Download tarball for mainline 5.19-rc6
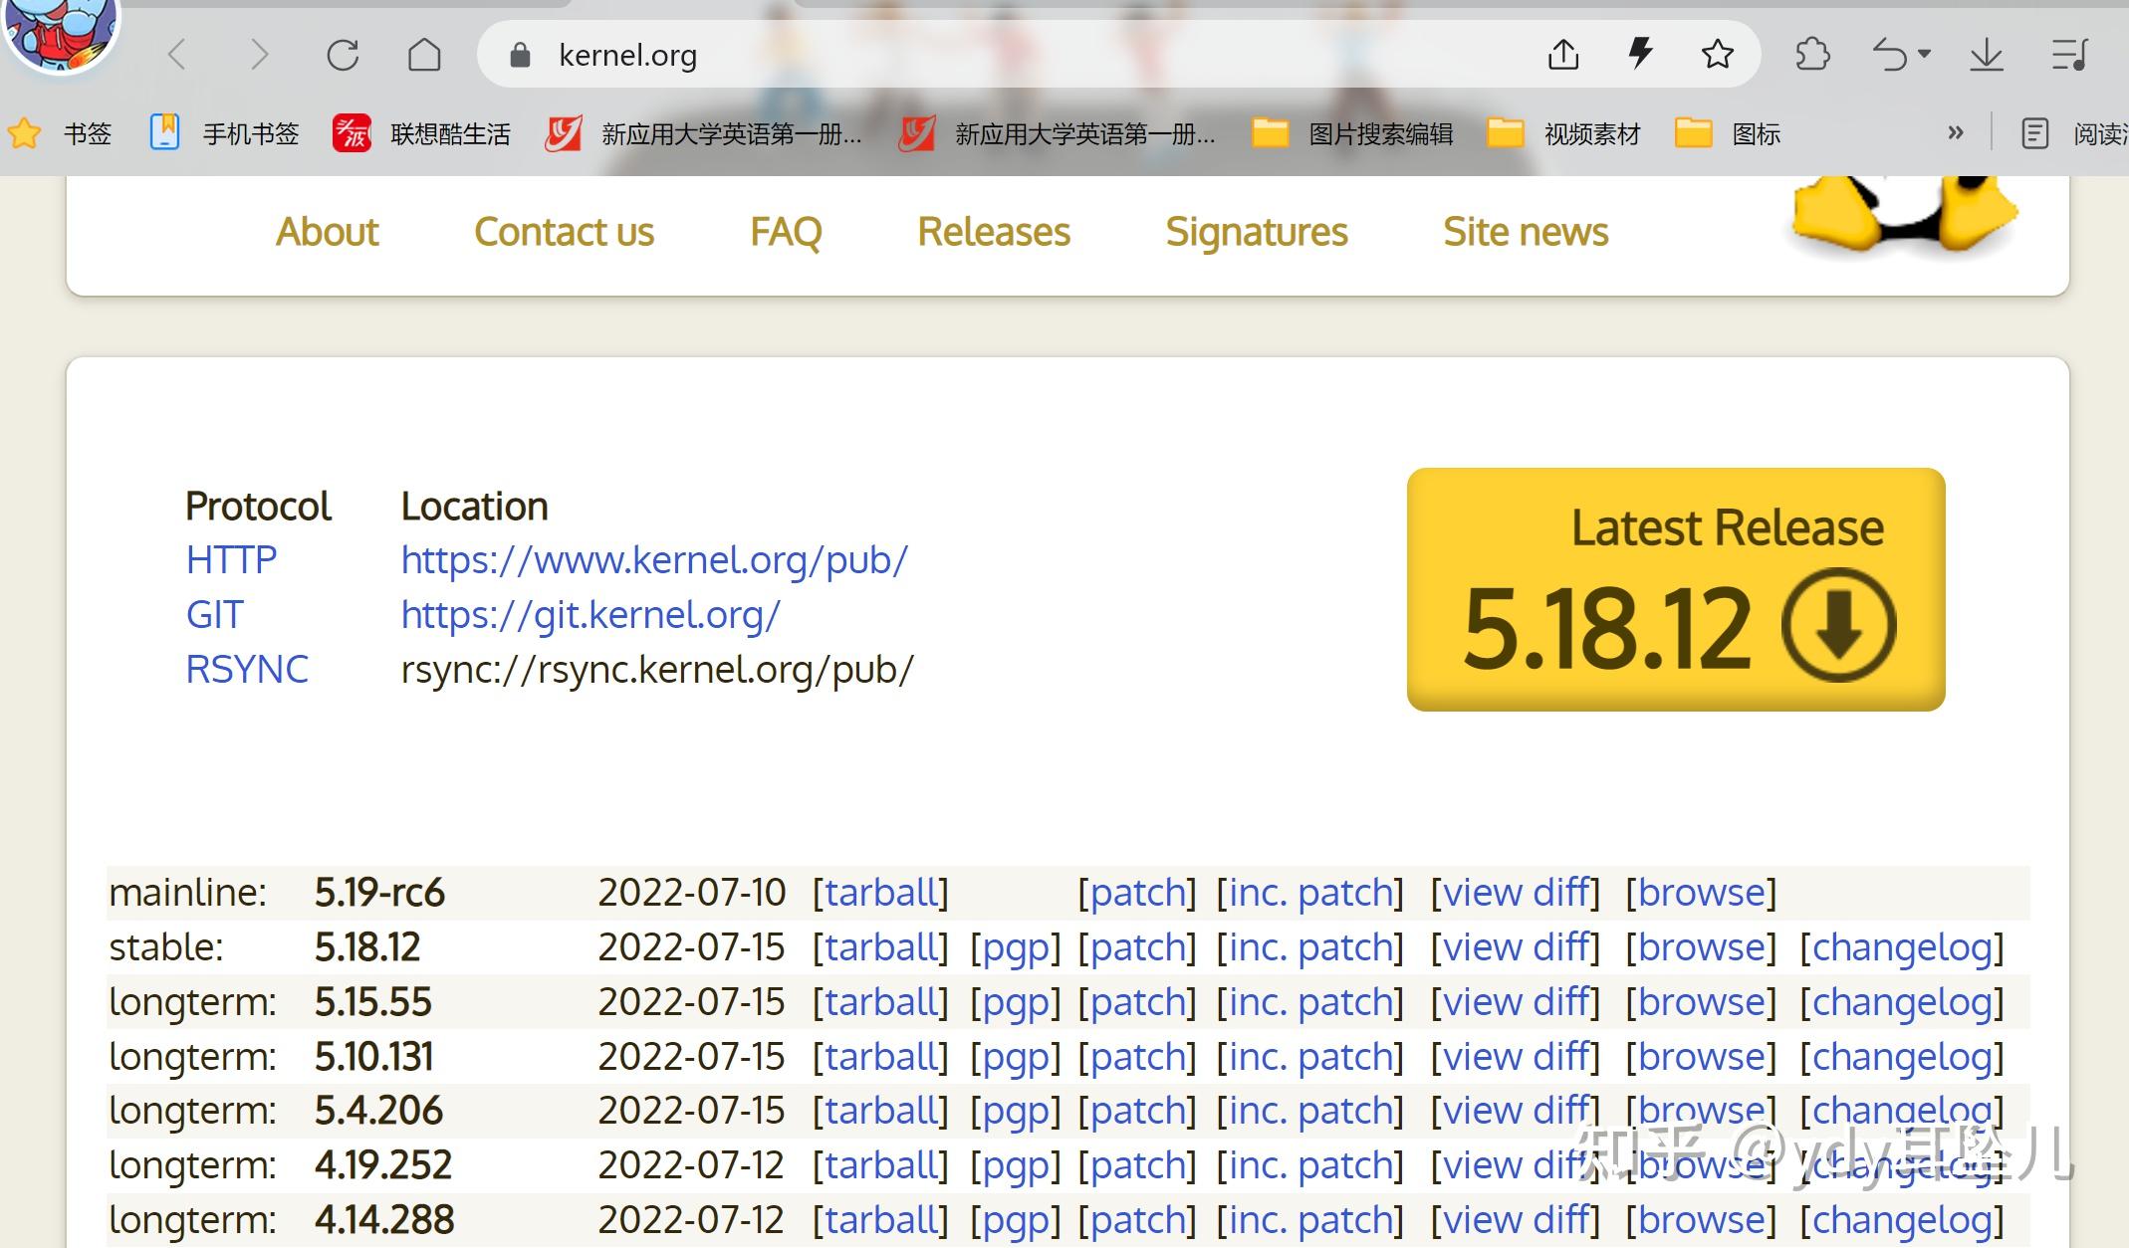Screen dimensions: 2129x1248 pos(880,893)
